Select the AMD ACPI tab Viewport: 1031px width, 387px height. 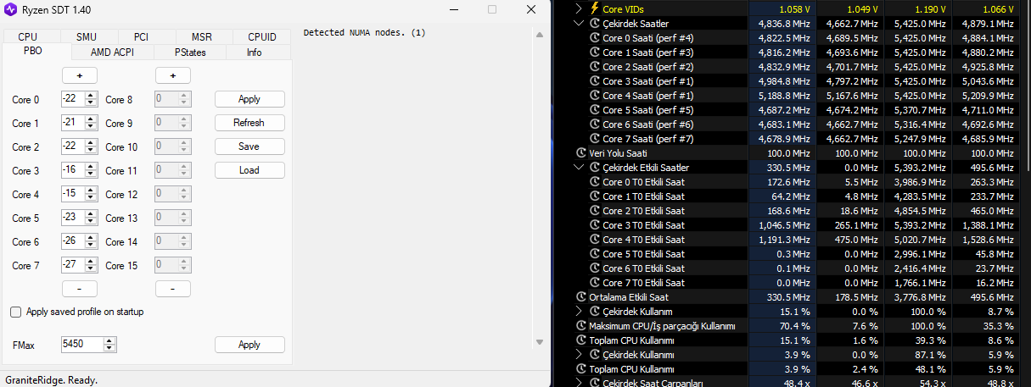coord(112,52)
